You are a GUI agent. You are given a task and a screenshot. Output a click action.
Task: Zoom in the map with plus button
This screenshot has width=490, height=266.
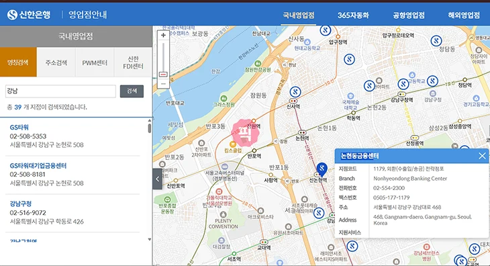pos(163,36)
